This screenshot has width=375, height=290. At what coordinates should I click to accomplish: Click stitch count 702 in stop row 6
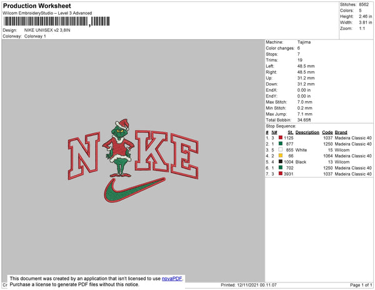[x=289, y=168]
